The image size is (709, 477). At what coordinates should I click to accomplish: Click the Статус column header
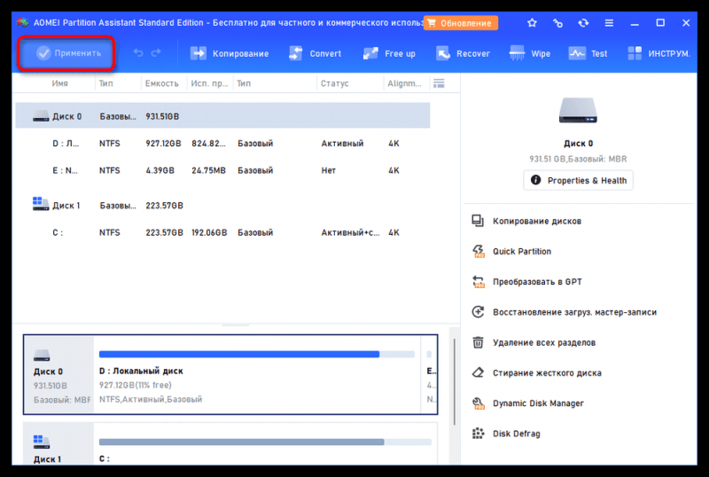click(x=335, y=83)
